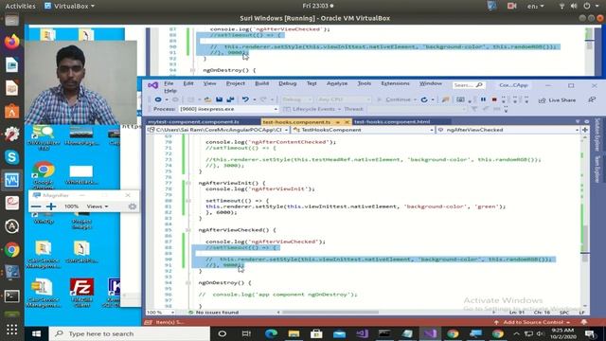The height and width of the screenshot is (341, 606).
Task: Open Firefox from the Ubuntu dock
Action: [12, 42]
